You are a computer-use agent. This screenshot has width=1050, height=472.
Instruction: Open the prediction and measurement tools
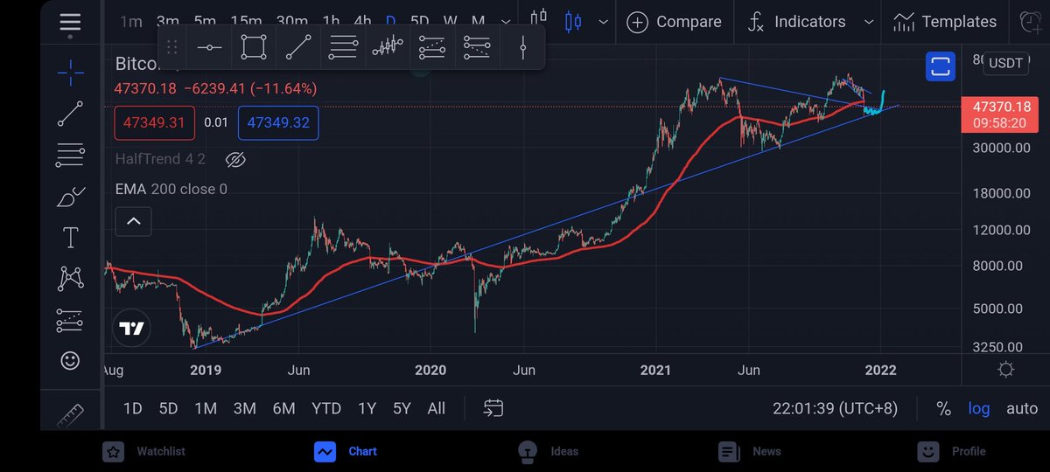(70, 320)
